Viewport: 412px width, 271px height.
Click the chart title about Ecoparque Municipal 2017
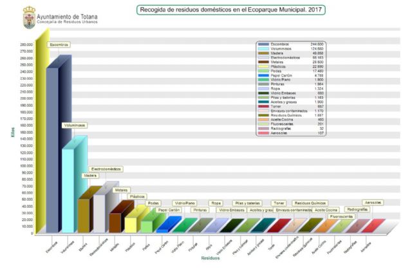pos(231,10)
